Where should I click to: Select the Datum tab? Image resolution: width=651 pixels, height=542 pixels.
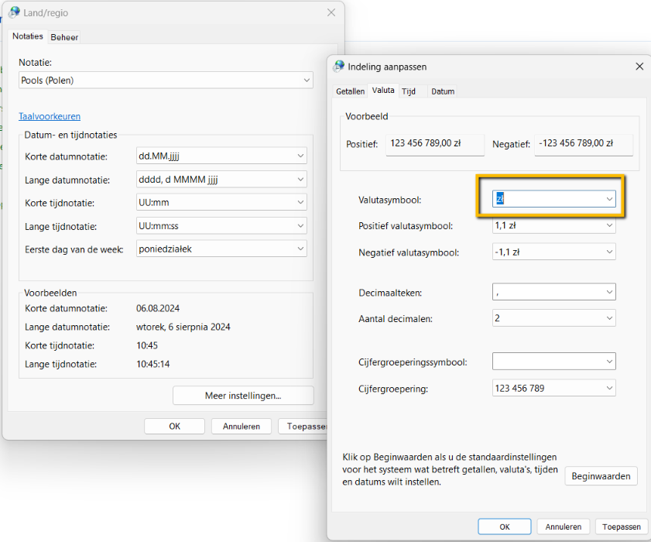[443, 91]
